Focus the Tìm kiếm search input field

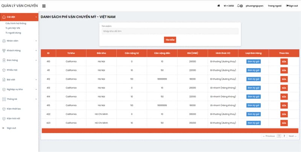(x=170, y=32)
